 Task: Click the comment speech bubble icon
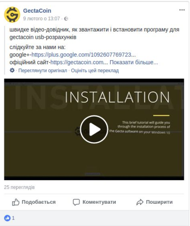tap(76, 202)
